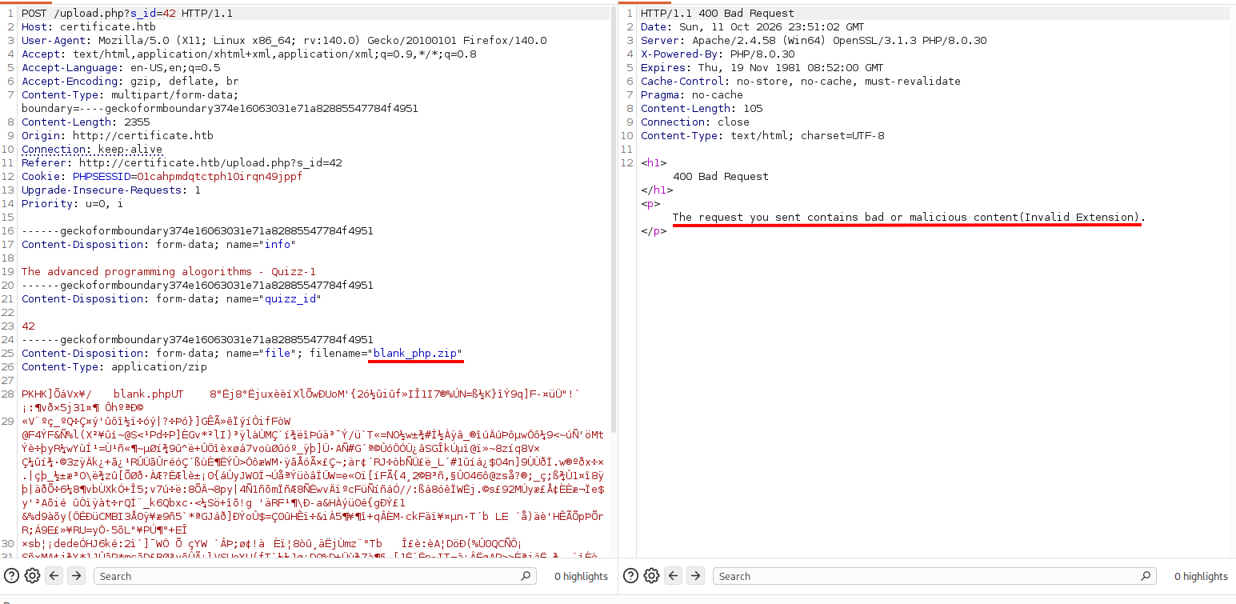Click magnifier icon in response search box
The width and height of the screenshot is (1236, 604).
1145,576
